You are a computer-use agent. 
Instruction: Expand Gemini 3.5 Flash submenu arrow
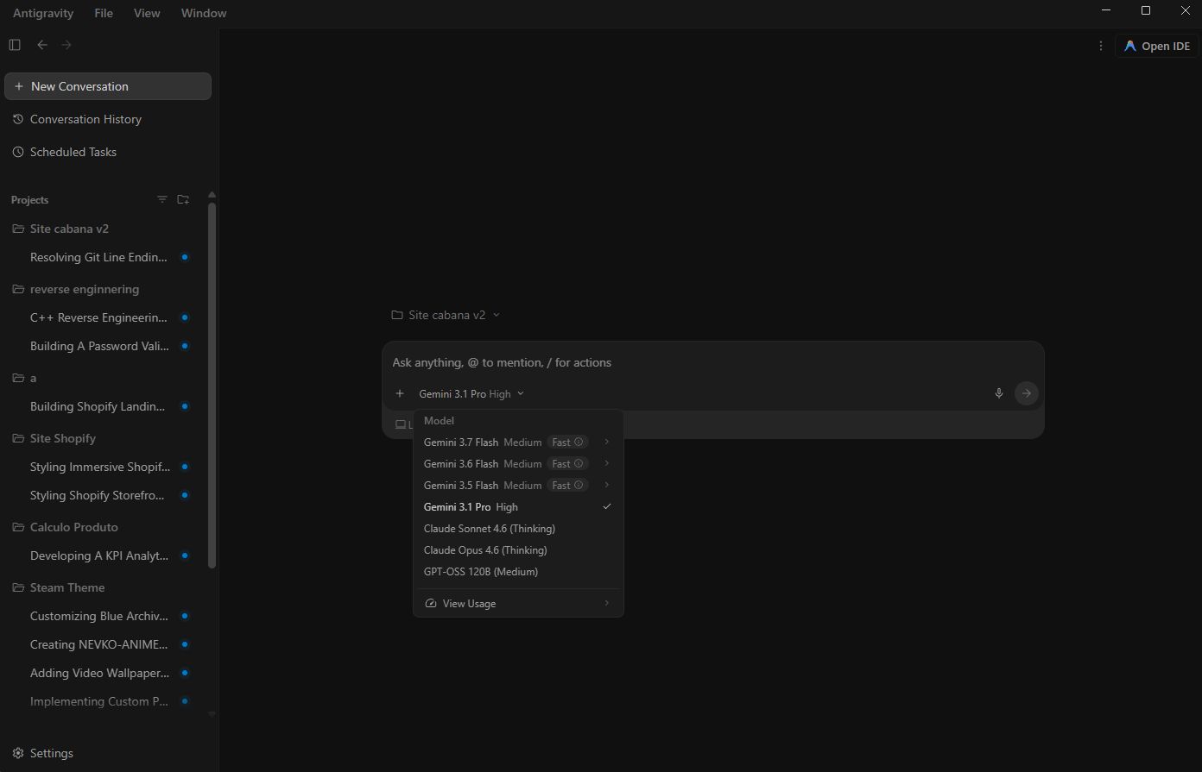point(607,485)
